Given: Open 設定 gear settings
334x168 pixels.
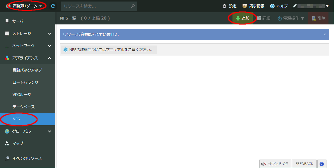Looking at the screenshot, I should pos(229,6).
